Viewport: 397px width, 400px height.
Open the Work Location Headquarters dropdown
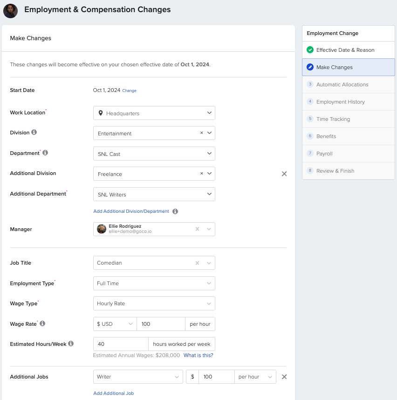click(154, 113)
